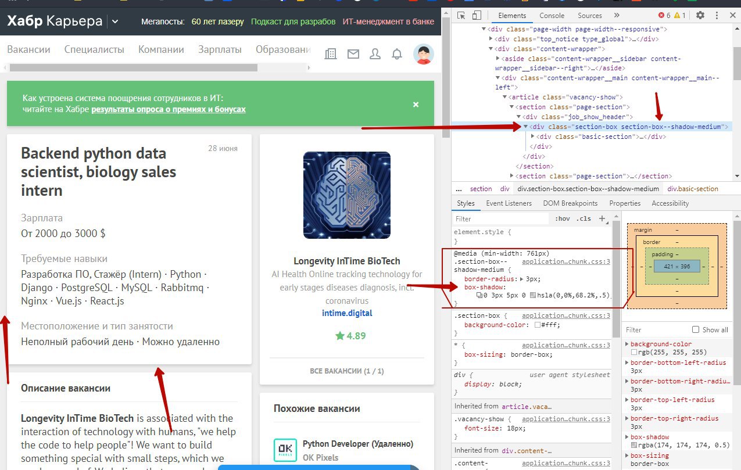This screenshot has width=741, height=470.
Task: Expand the basic-section div node
Action: [x=532, y=137]
